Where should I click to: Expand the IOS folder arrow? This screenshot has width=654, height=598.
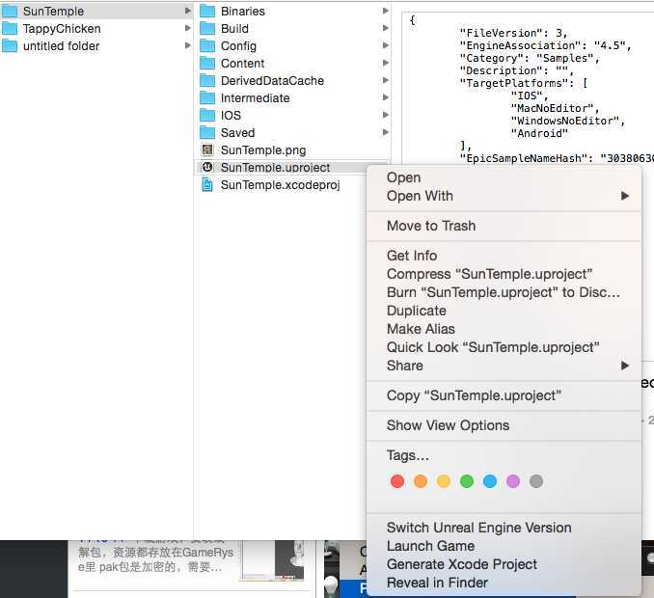coord(386,115)
